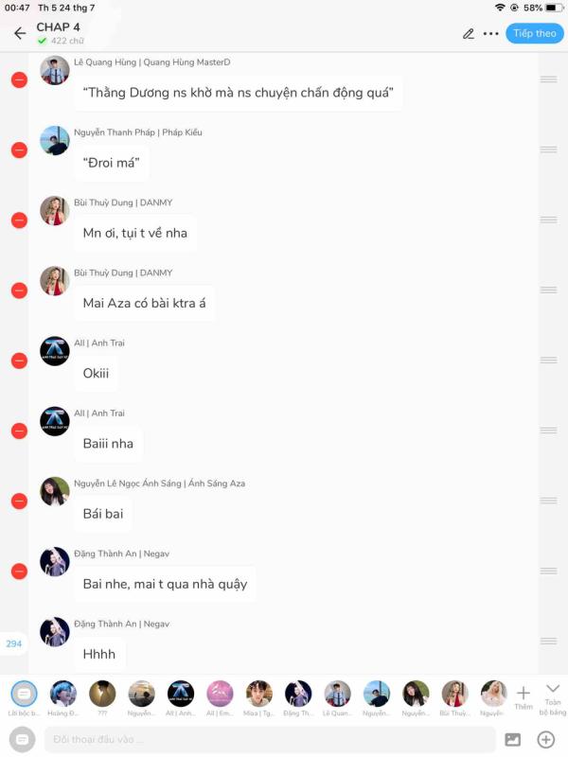Tap the 294 counter badge on left edge
Viewport: 568px width, 757px height.
(13, 643)
